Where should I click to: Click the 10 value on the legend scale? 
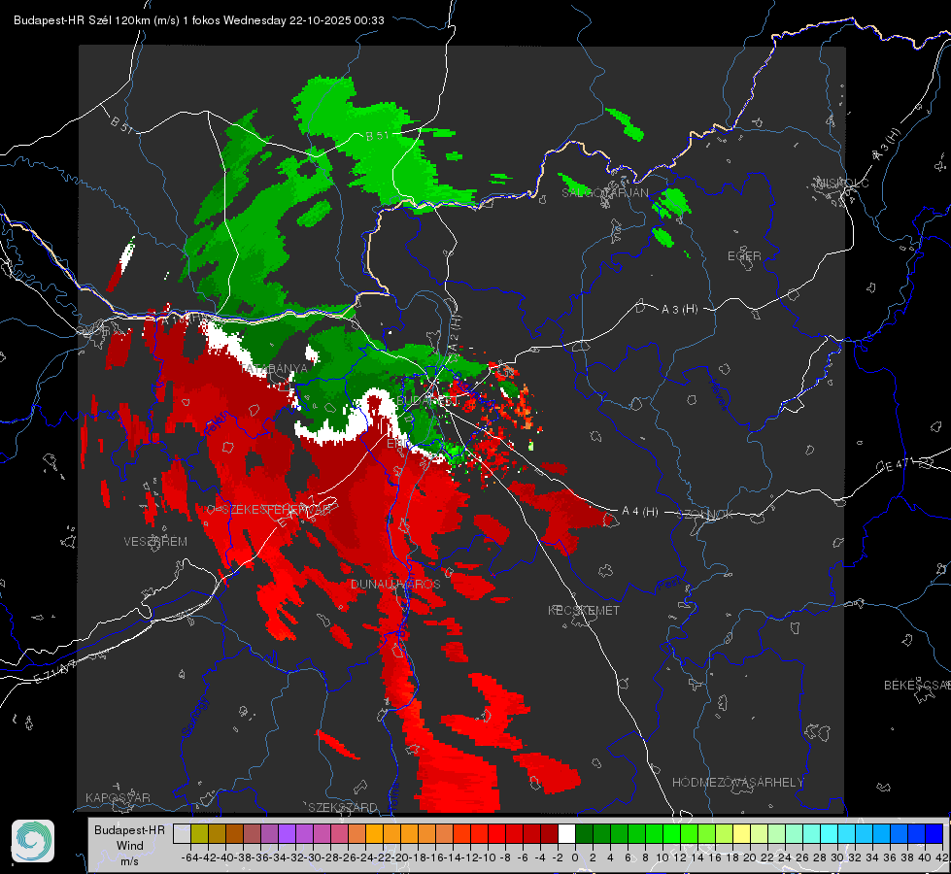point(662,857)
